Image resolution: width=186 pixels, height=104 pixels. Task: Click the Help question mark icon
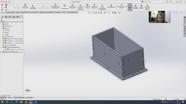[171, 2]
